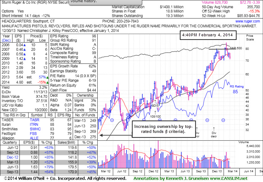Click the Mar 14 date label on axis
The width and height of the screenshot is (263, 182).
coord(232,171)
